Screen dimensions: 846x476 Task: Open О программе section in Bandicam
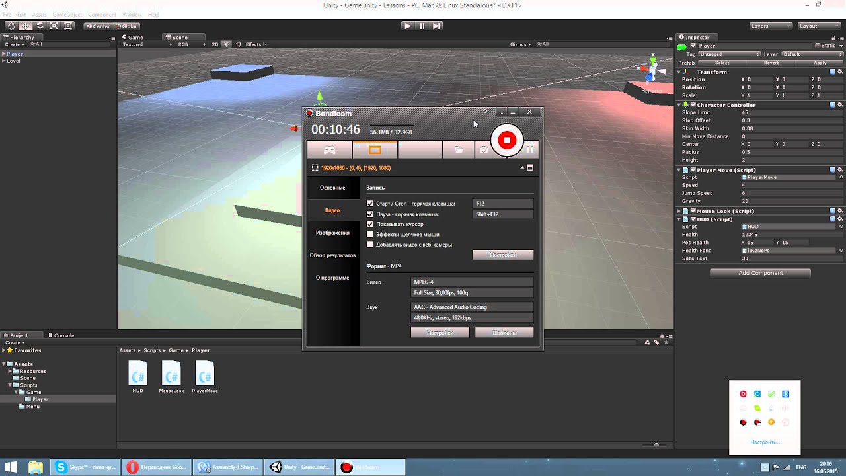point(332,278)
